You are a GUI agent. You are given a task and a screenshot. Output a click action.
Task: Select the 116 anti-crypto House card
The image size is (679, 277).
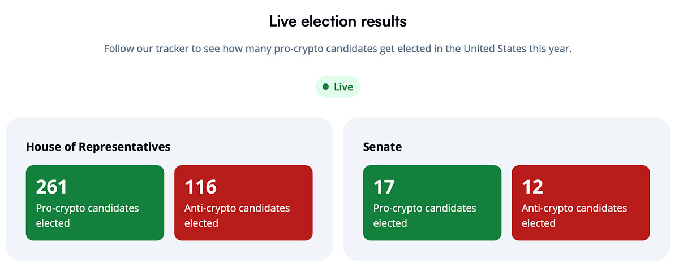point(243,203)
